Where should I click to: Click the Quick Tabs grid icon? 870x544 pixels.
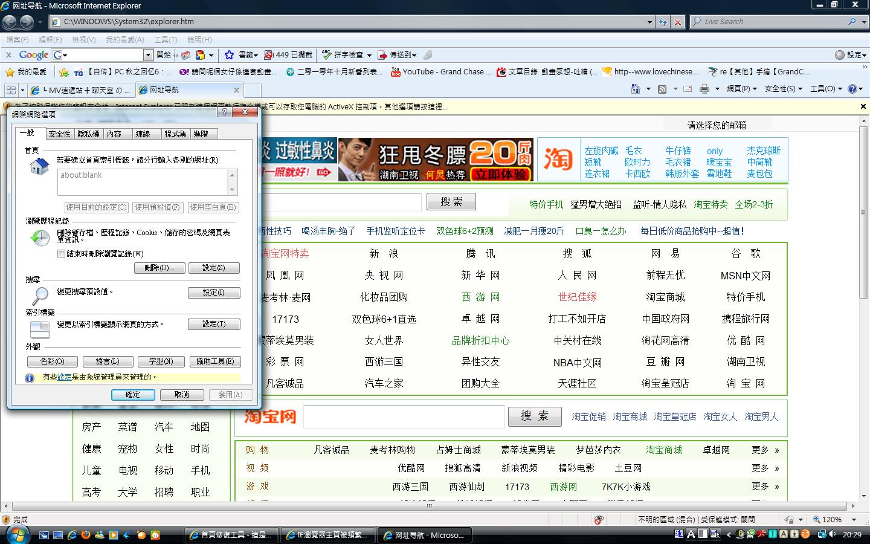pyautogui.click(x=11, y=90)
